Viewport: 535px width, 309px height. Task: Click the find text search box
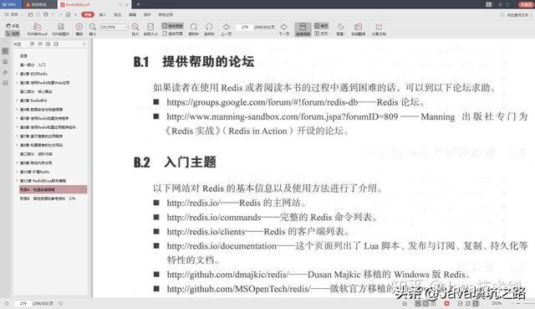tap(515, 15)
